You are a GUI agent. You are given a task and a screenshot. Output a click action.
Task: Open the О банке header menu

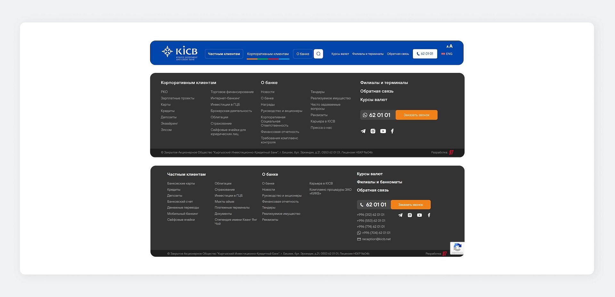303,54
